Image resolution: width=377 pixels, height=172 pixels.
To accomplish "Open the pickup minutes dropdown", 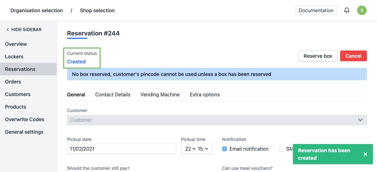I will point(203,149).
